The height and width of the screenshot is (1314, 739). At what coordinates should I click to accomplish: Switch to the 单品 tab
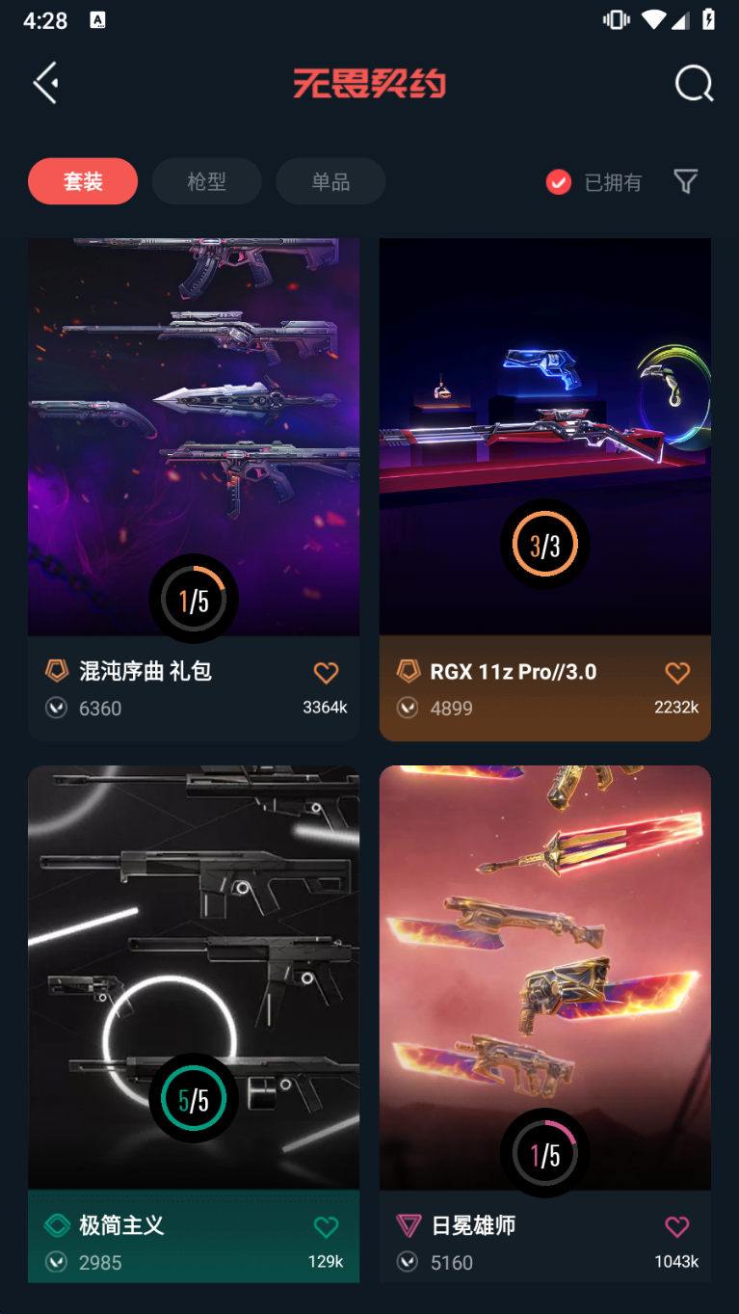[330, 181]
